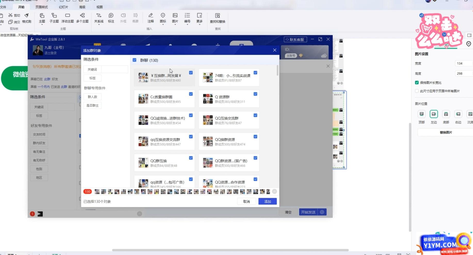Click the round clear button after selected avatars
Screen dimensions: 473x255
[275, 191]
